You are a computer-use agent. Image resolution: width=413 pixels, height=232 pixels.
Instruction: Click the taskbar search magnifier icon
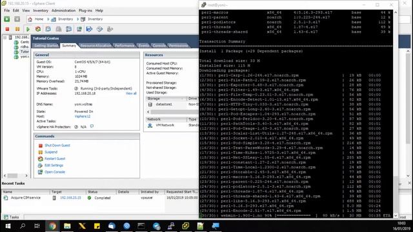23,226
